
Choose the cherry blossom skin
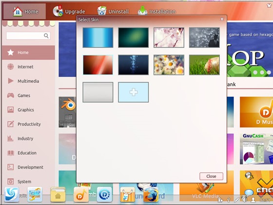pyautogui.click(x=169, y=38)
